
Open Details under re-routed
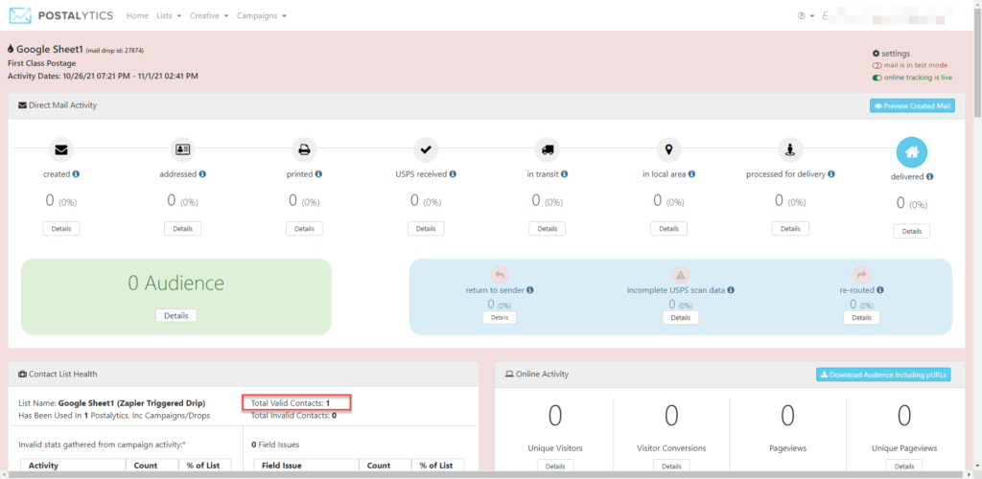(862, 318)
